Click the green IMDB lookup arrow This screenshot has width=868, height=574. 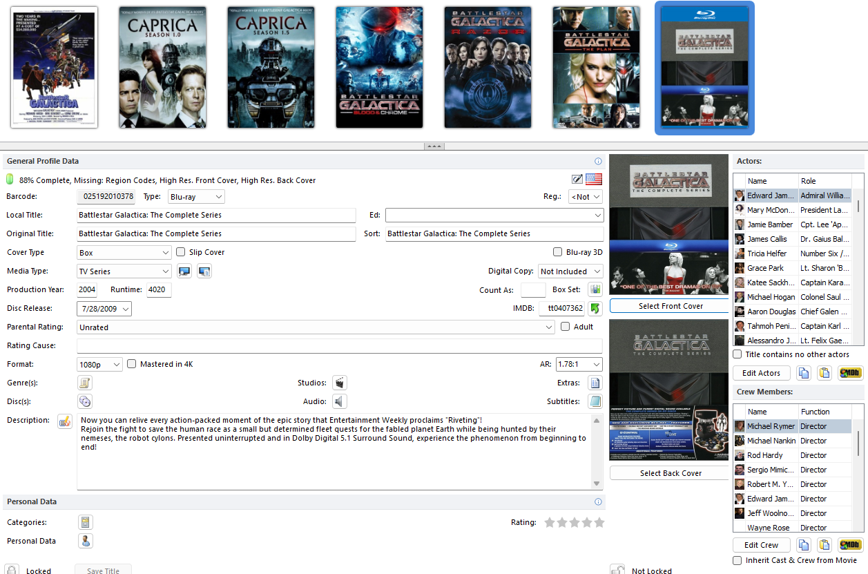pos(595,308)
